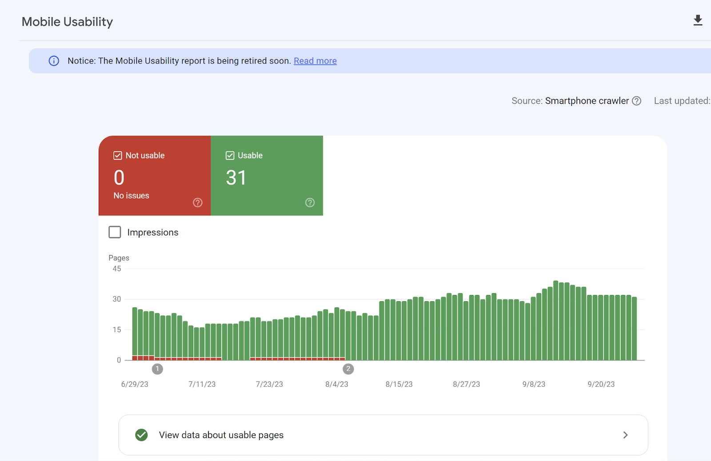Click the 8/4/23 date axis label
This screenshot has height=461, width=711.
click(x=336, y=384)
